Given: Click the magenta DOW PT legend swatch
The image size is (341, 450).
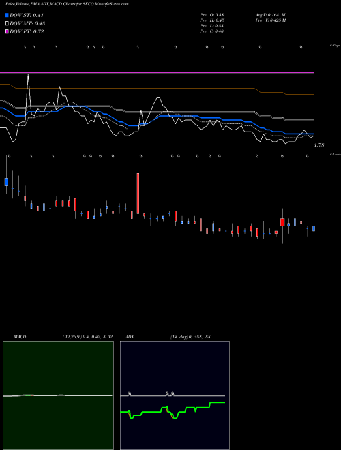Looking at the screenshot, I should click(x=7, y=31).
